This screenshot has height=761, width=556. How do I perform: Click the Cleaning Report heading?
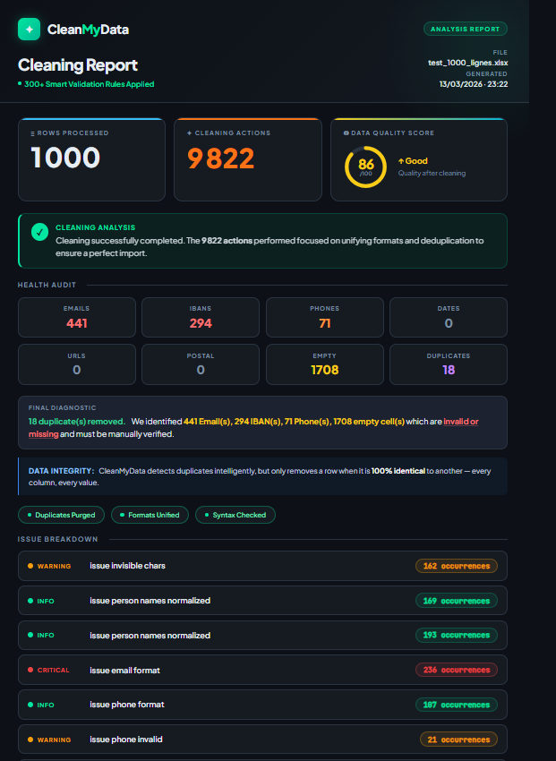(x=78, y=65)
